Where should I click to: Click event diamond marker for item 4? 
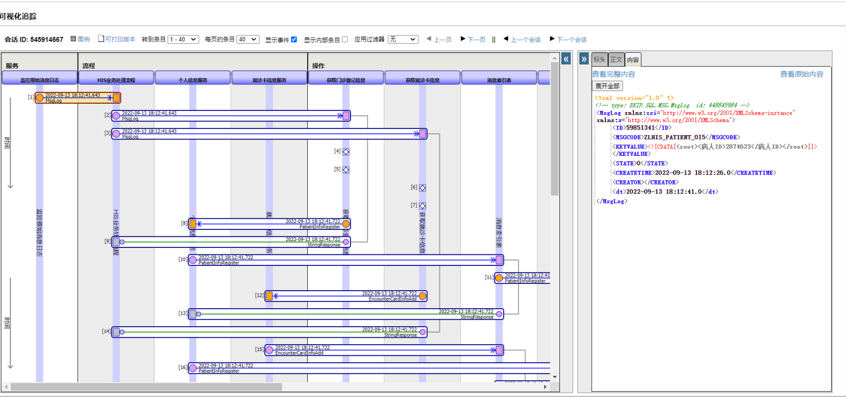[x=346, y=152]
